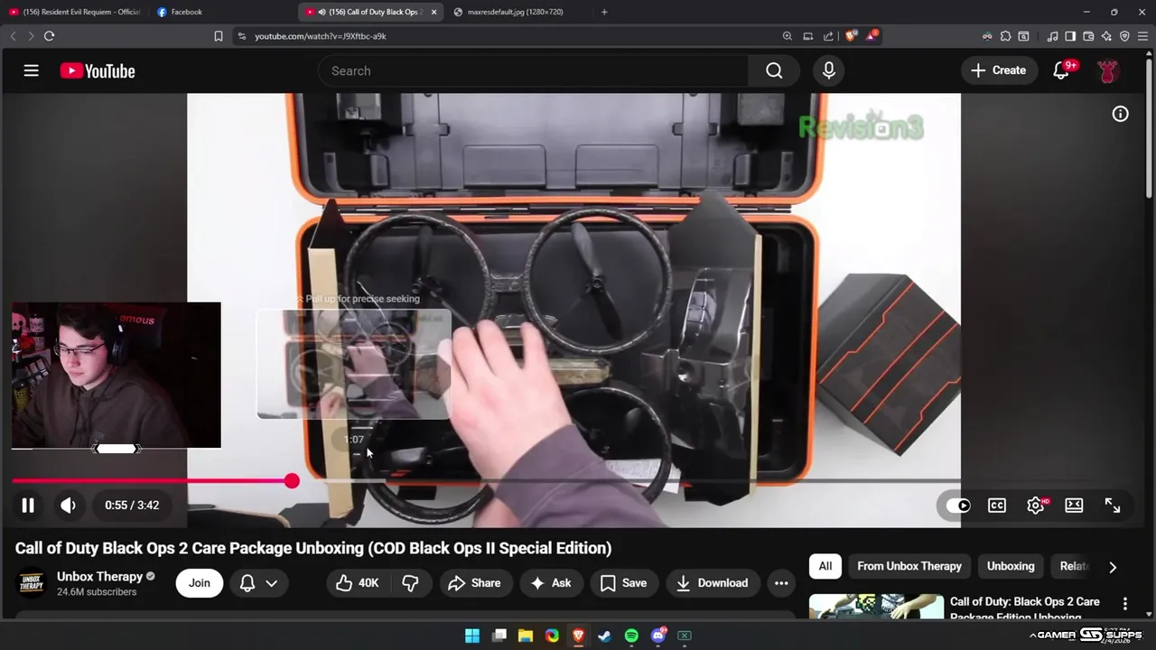Screen dimensions: 1156x650
Task: Mute the video volume
Action: (69, 506)
